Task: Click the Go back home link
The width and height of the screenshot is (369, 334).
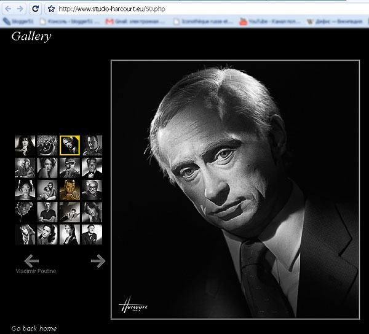Action: (x=34, y=328)
